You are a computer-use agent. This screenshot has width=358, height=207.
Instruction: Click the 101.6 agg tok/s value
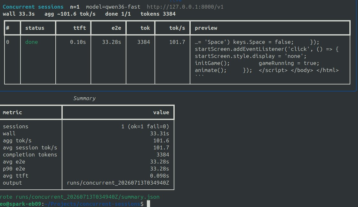click(x=161, y=140)
